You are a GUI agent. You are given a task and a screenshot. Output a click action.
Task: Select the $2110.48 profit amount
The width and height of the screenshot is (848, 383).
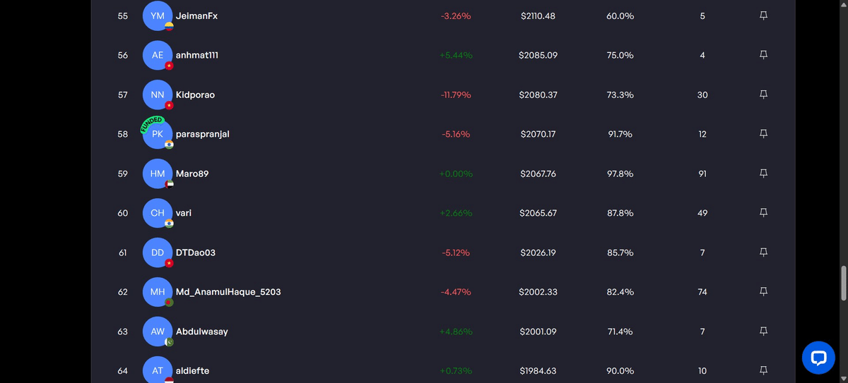pyautogui.click(x=538, y=16)
